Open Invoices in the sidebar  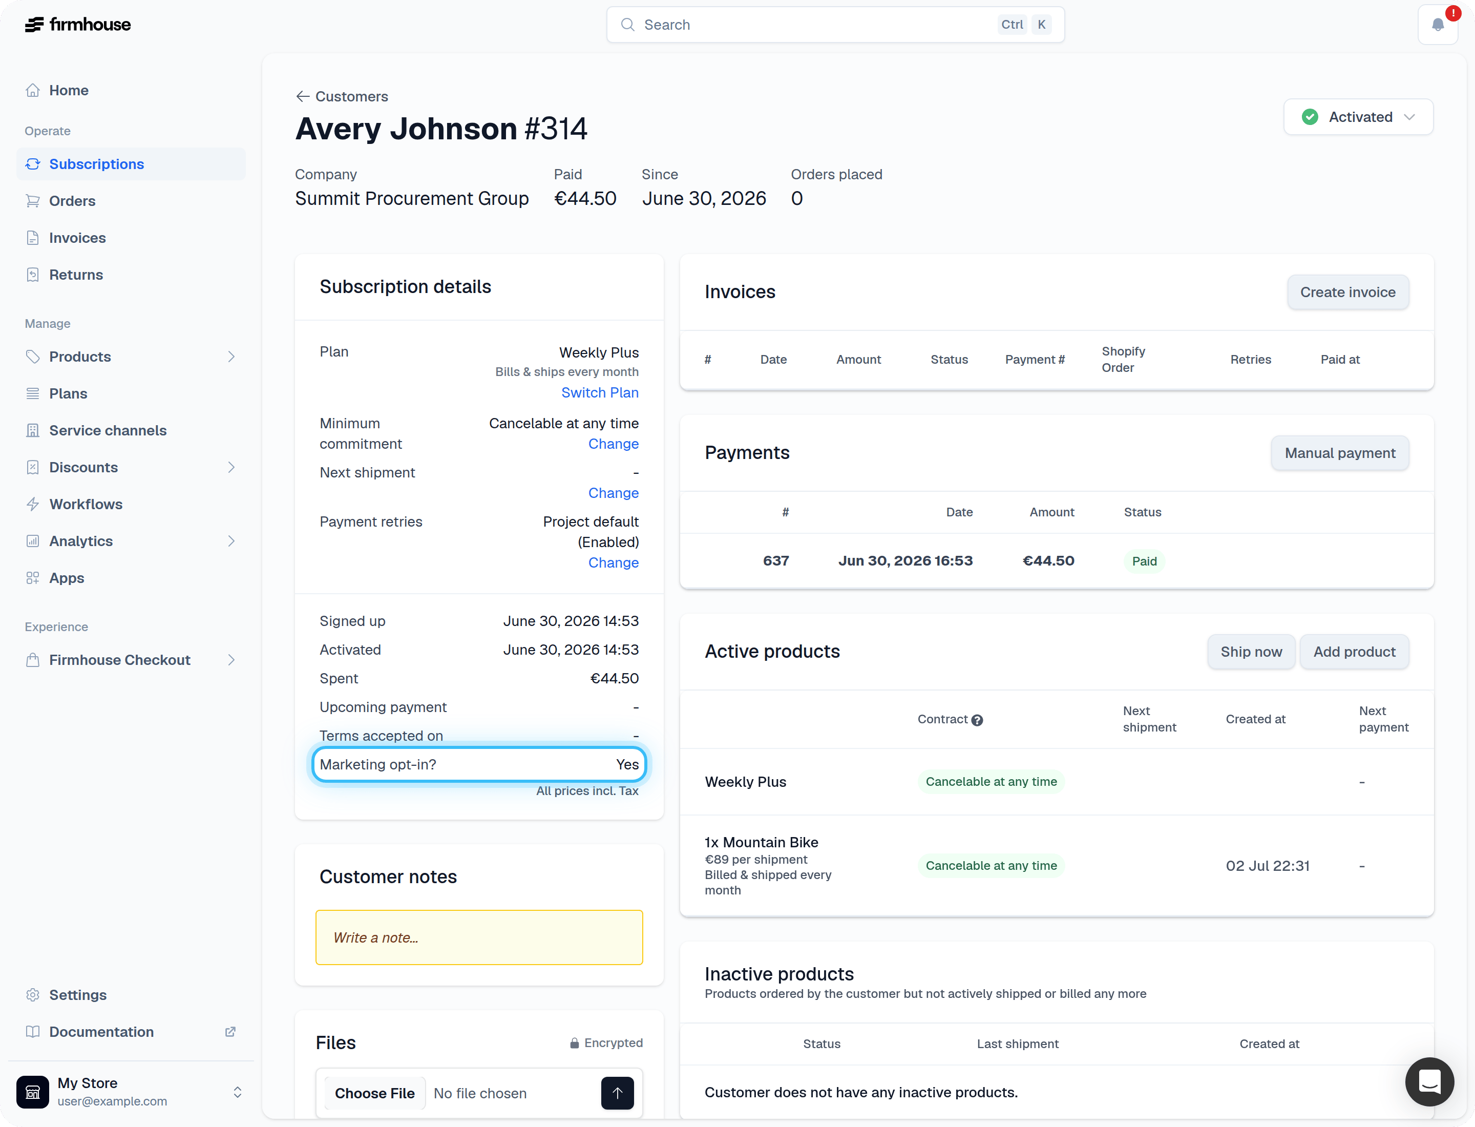click(131, 238)
